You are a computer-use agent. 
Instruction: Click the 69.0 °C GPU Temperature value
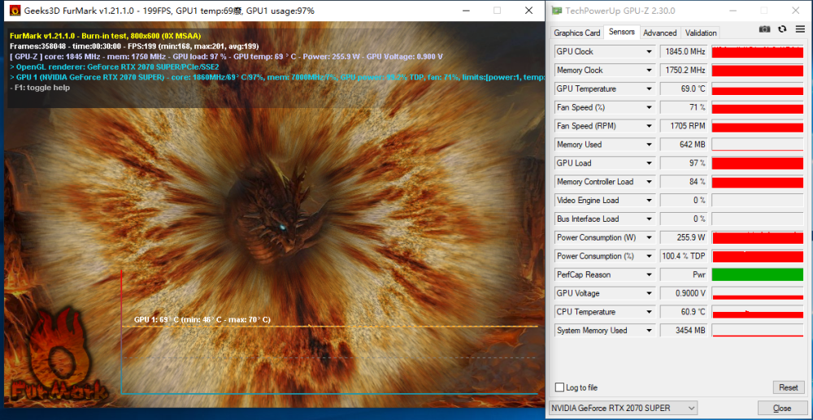(684, 89)
